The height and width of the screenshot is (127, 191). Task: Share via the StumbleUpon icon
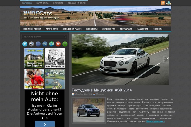coord(52,44)
